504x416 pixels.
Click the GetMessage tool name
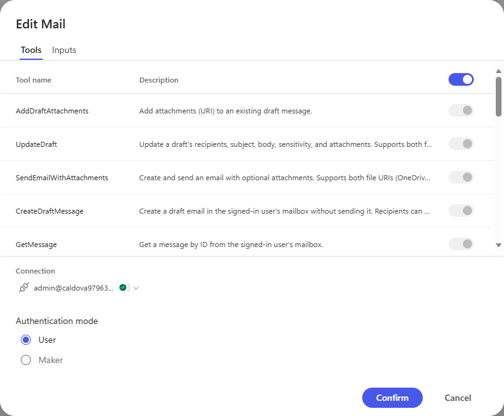[x=37, y=245]
